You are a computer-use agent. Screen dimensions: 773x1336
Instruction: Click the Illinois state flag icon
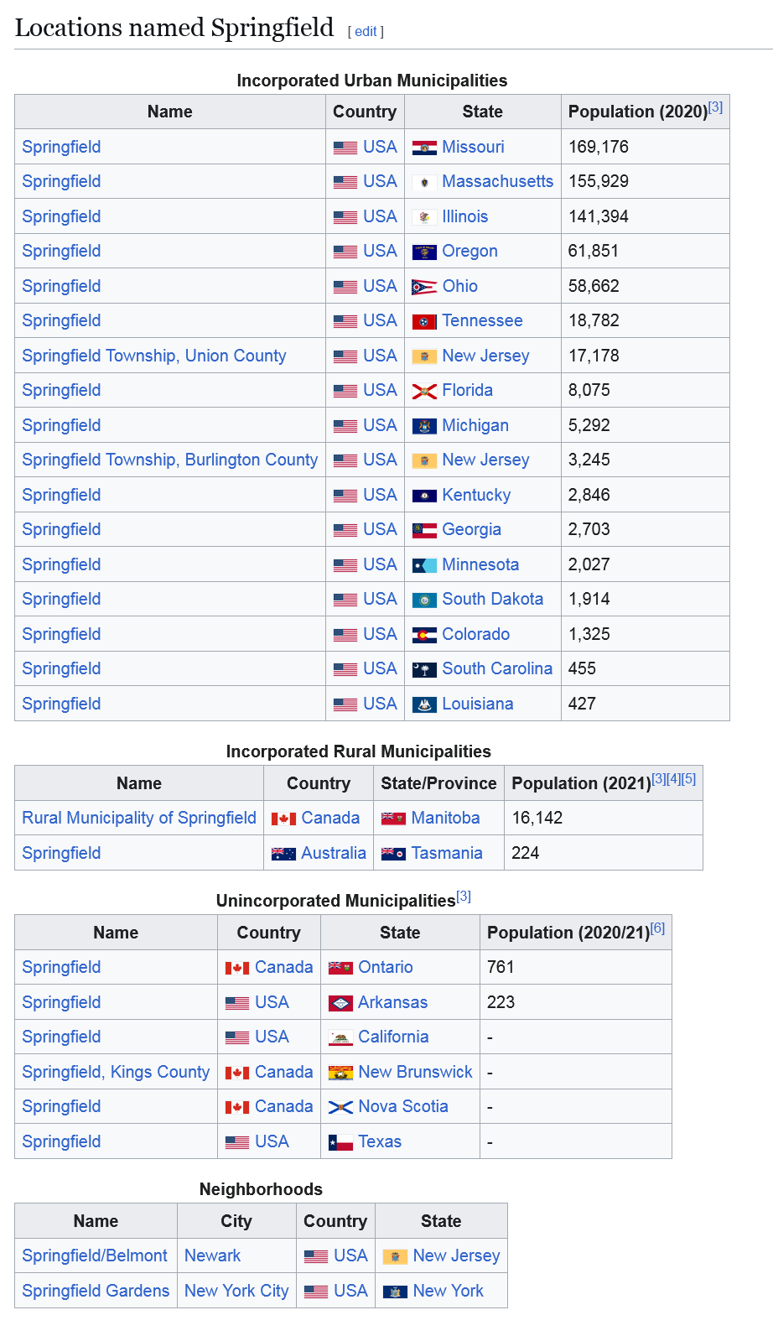pyautogui.click(x=424, y=217)
